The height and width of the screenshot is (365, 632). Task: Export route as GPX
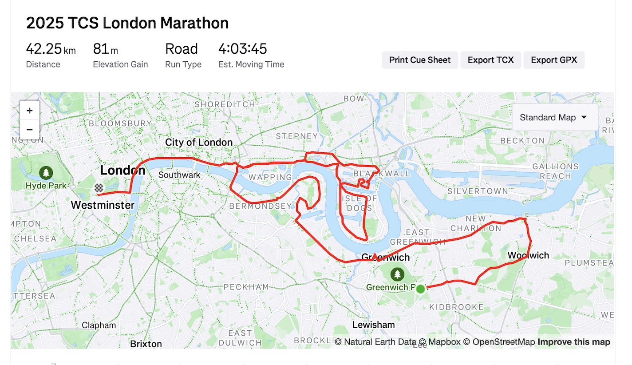[x=554, y=60]
